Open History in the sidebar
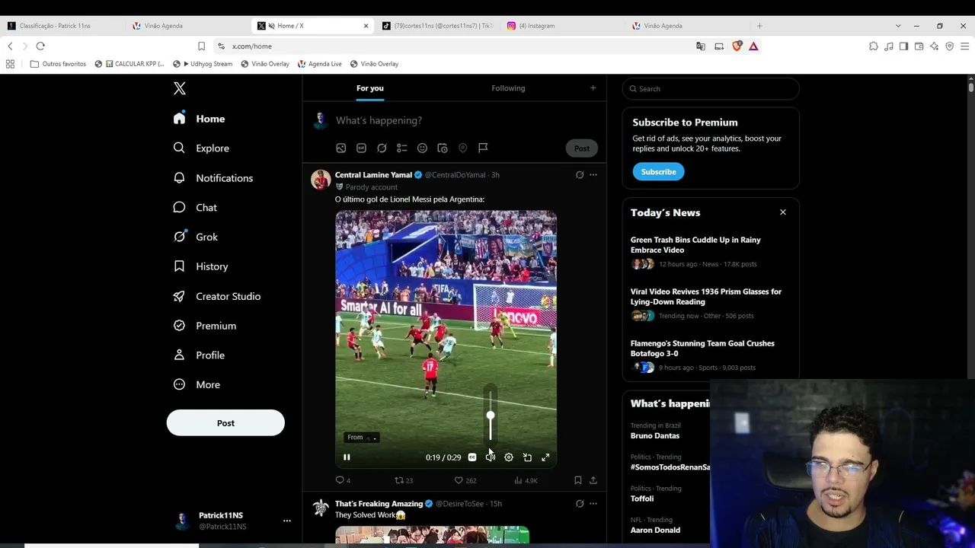The image size is (975, 548). tap(201, 266)
